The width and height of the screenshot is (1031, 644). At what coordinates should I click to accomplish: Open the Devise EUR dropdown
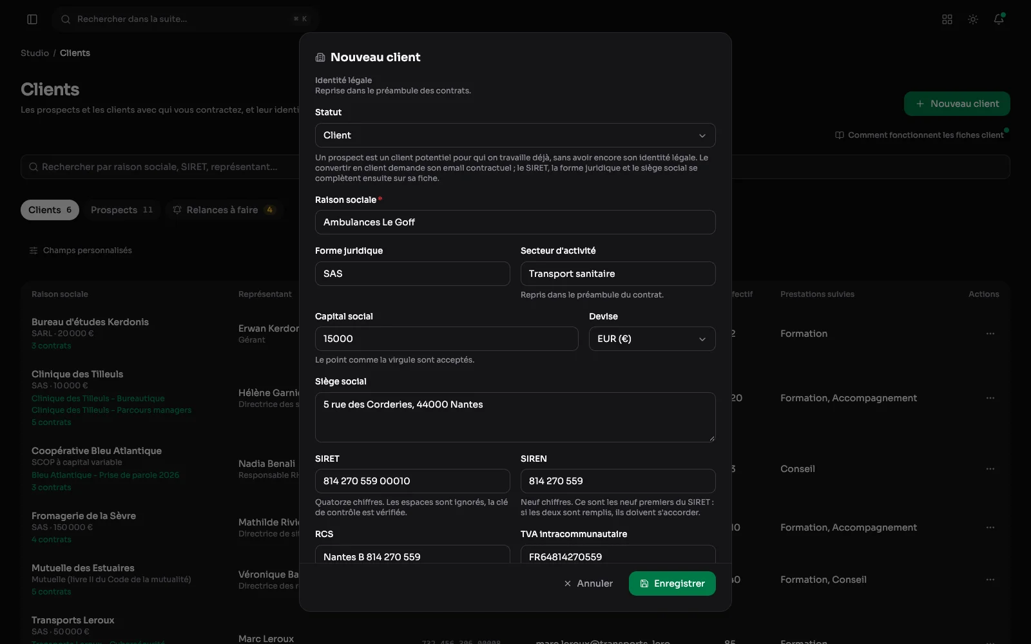coord(652,339)
